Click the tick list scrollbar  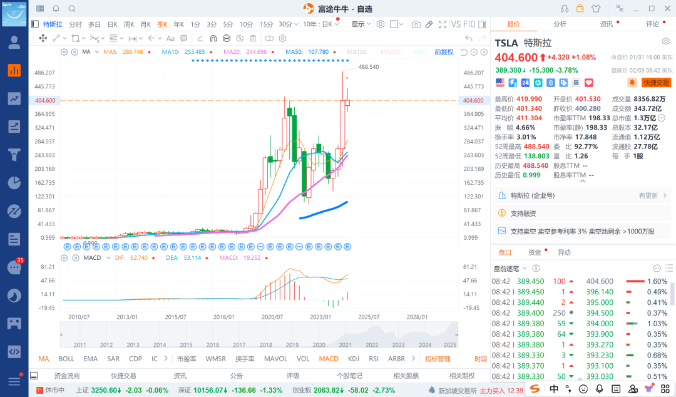tap(672, 294)
